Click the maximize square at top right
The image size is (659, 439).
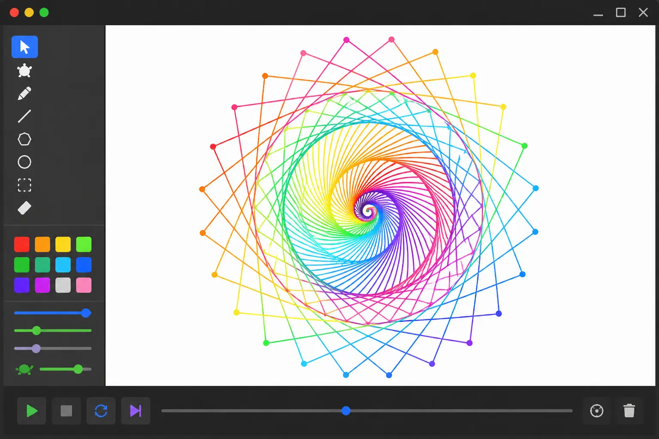click(x=620, y=12)
